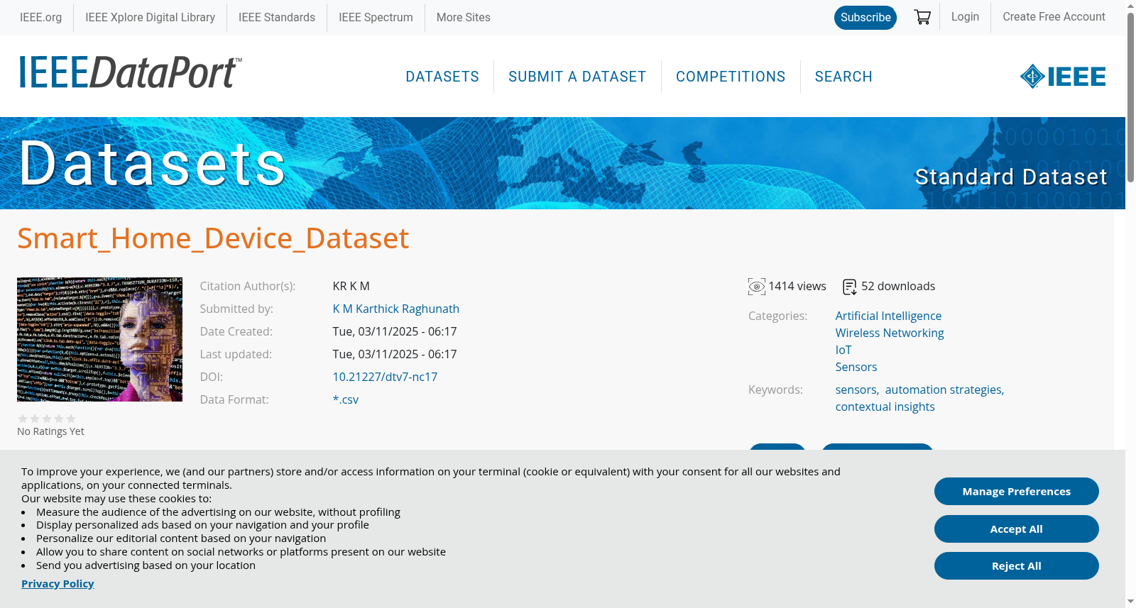The width and height of the screenshot is (1136, 608).
Task: Select the Artificial Intelligence category link
Action: 888,316
